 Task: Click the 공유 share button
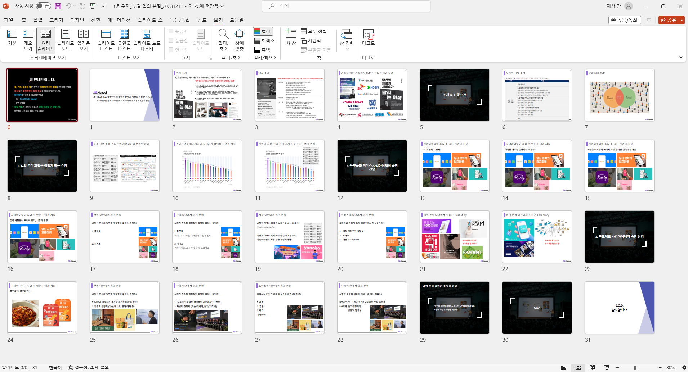669,20
